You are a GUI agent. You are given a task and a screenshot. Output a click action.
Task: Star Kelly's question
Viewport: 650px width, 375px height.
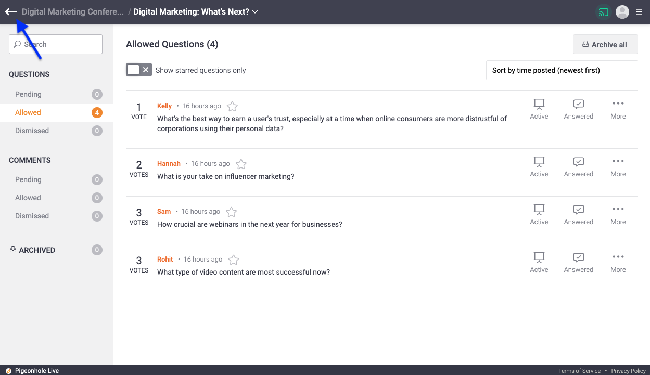pos(233,107)
